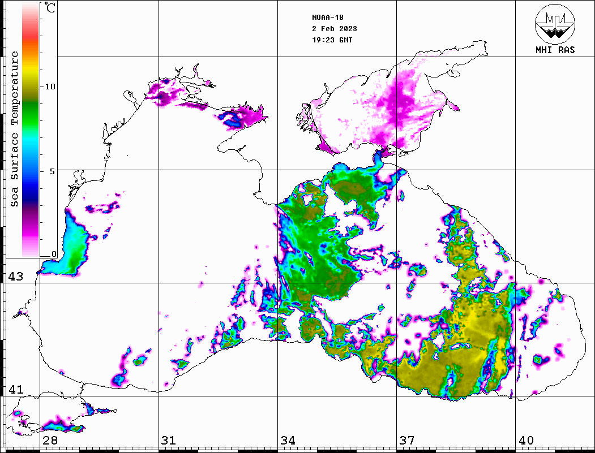The image size is (595, 453).
Task: Click the MHI RAS logo emblem
Action: [555, 24]
